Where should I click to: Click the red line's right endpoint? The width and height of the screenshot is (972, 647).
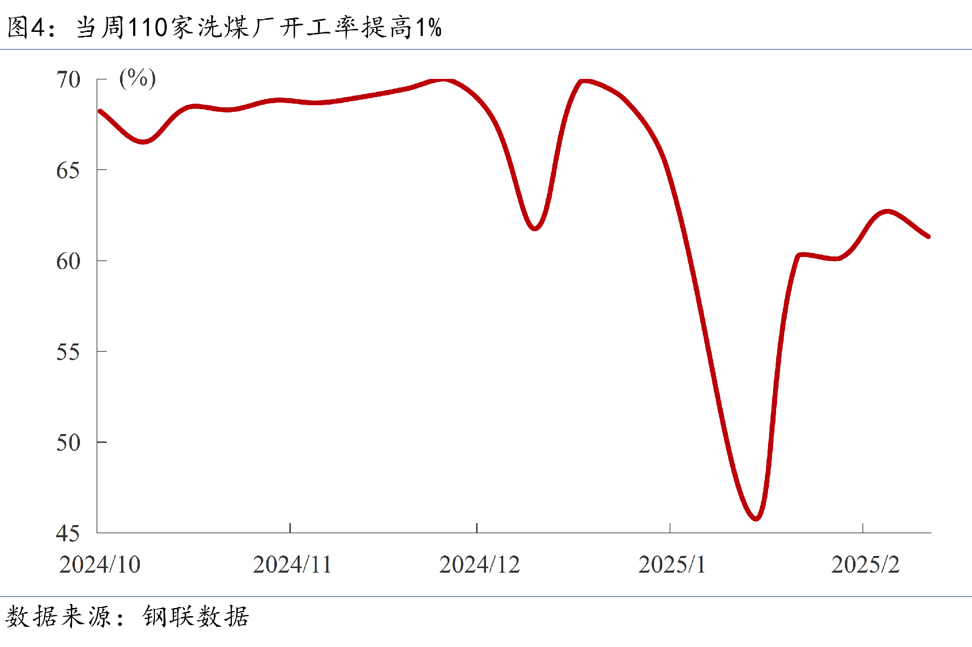[927, 236]
